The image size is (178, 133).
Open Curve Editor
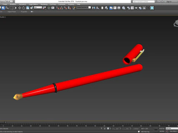click(x=115, y=8)
